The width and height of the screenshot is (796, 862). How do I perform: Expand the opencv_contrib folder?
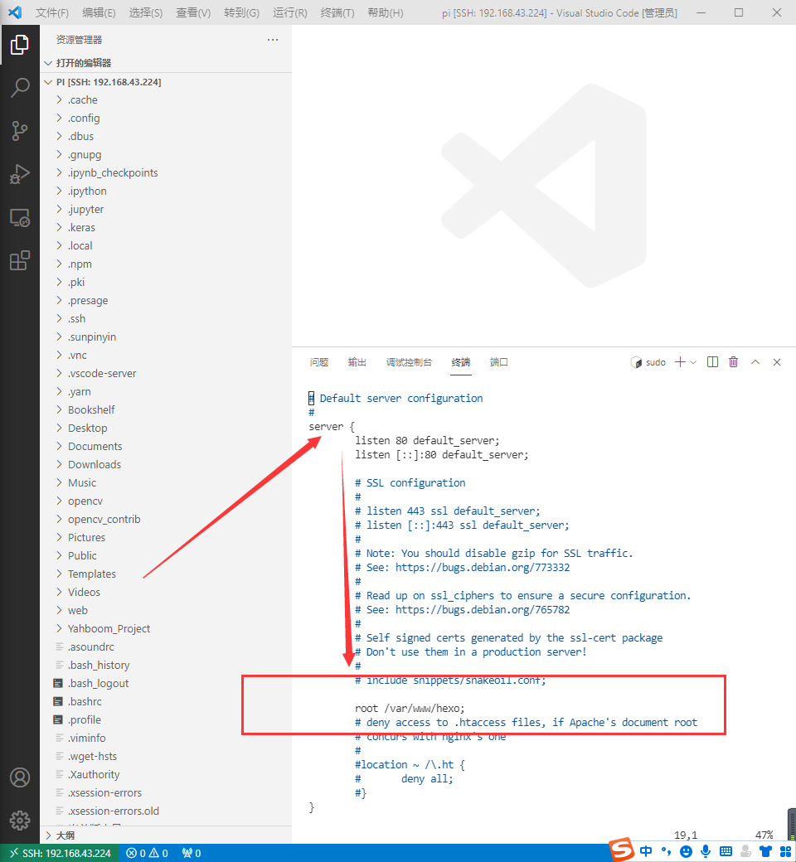166,519
